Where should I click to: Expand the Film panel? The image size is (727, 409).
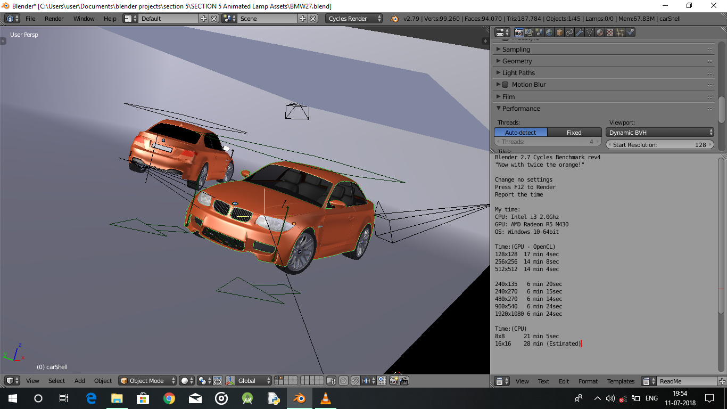pyautogui.click(x=604, y=96)
